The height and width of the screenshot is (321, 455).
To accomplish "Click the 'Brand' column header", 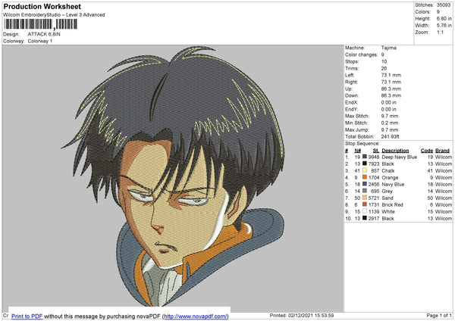I will pyautogui.click(x=442, y=151).
